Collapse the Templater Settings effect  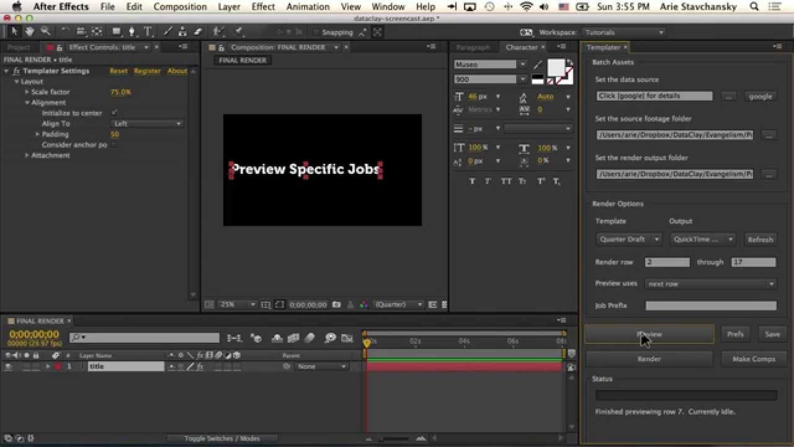pyautogui.click(x=6, y=71)
